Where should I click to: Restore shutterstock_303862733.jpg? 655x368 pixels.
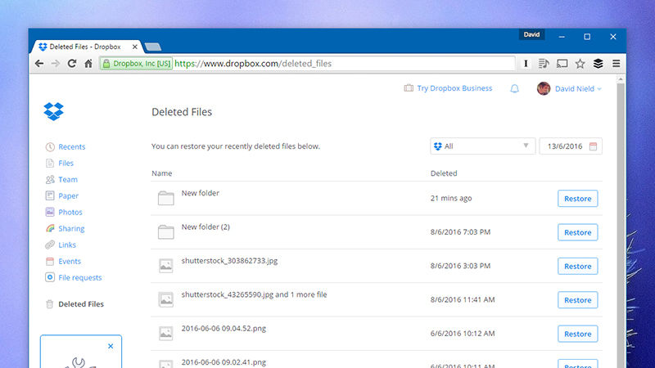pos(577,266)
